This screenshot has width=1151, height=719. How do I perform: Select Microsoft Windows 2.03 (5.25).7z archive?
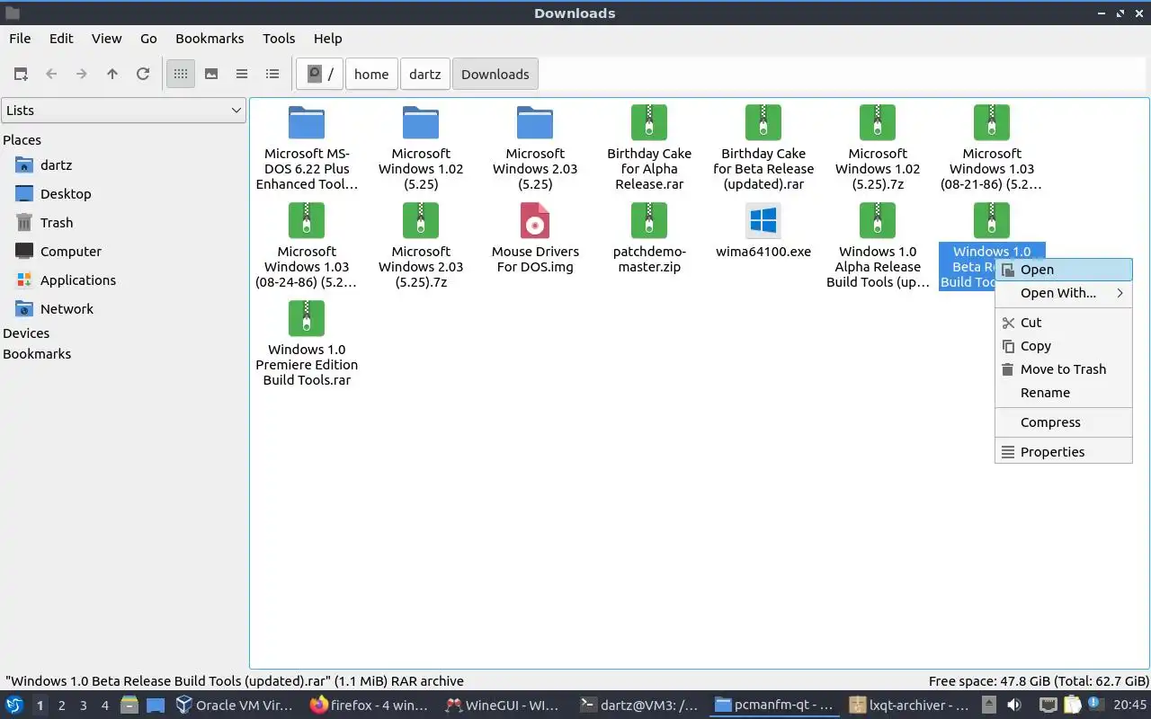pyautogui.click(x=421, y=245)
